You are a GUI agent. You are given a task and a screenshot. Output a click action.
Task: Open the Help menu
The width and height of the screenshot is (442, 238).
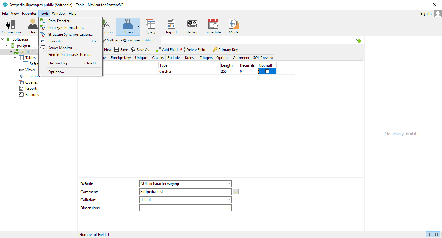tap(72, 14)
